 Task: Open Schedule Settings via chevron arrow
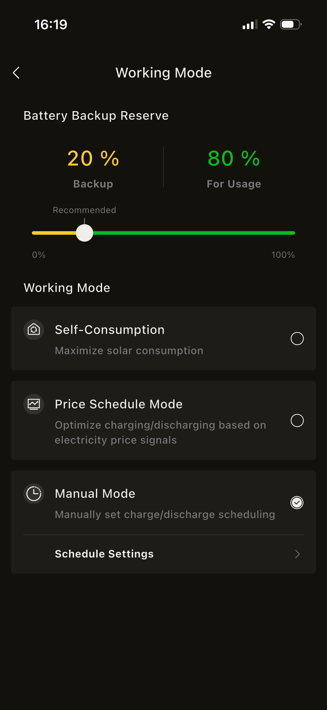tap(297, 554)
